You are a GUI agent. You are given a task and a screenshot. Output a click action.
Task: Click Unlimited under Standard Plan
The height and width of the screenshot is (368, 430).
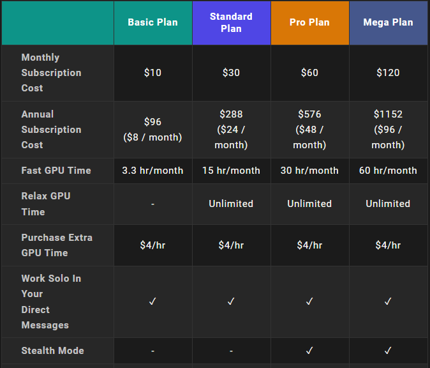pyautogui.click(x=231, y=204)
